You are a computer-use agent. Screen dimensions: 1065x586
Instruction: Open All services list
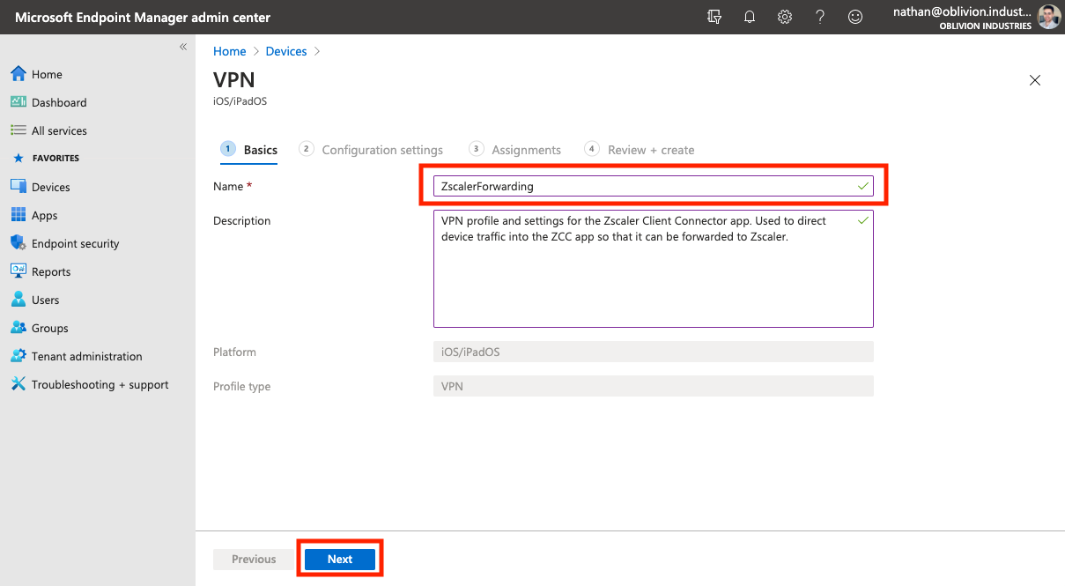59,130
